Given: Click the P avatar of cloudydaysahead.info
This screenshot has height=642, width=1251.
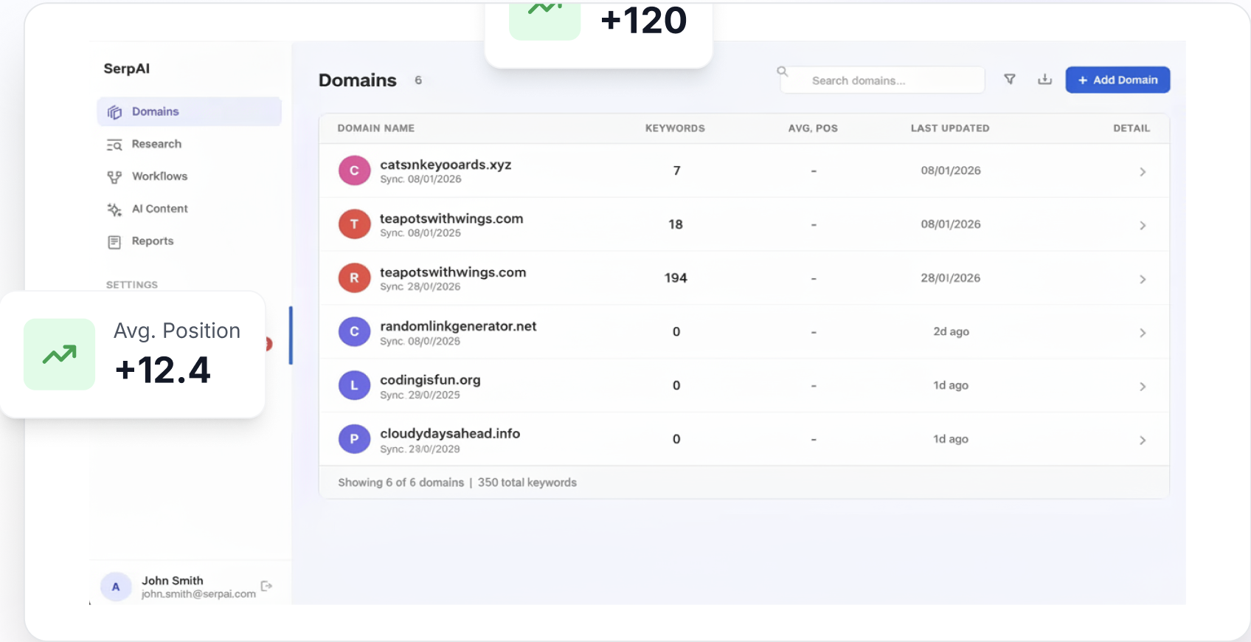Looking at the screenshot, I should [354, 439].
